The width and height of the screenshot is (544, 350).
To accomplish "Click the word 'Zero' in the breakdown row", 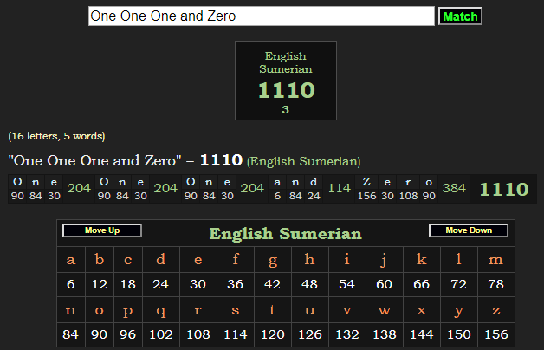I will [x=398, y=182].
